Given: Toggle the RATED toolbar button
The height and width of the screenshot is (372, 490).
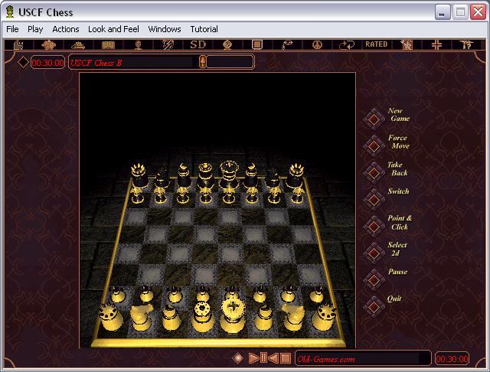Looking at the screenshot, I should click(377, 44).
